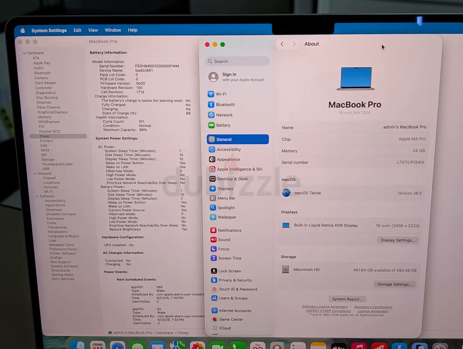
Task: Click the System Report button
Action: pyautogui.click(x=347, y=299)
